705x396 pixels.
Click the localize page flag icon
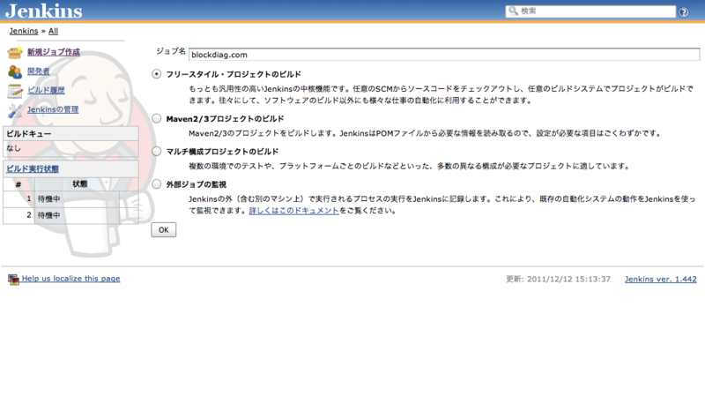coord(13,280)
